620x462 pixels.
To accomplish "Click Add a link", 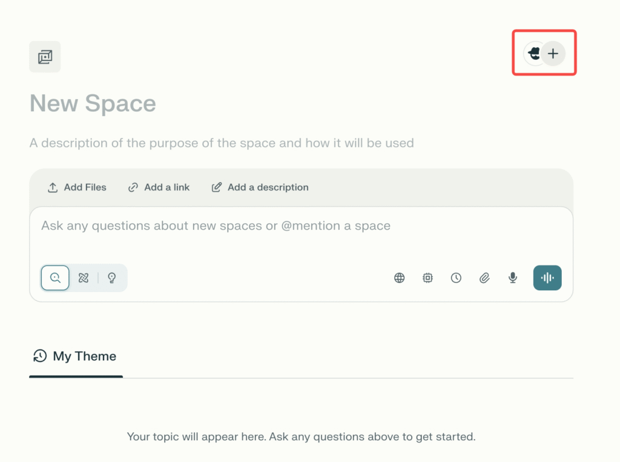I will (x=159, y=187).
